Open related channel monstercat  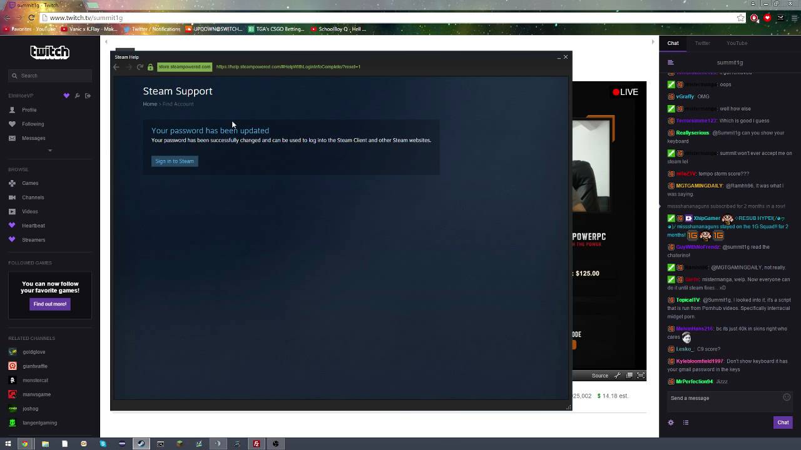(x=35, y=380)
